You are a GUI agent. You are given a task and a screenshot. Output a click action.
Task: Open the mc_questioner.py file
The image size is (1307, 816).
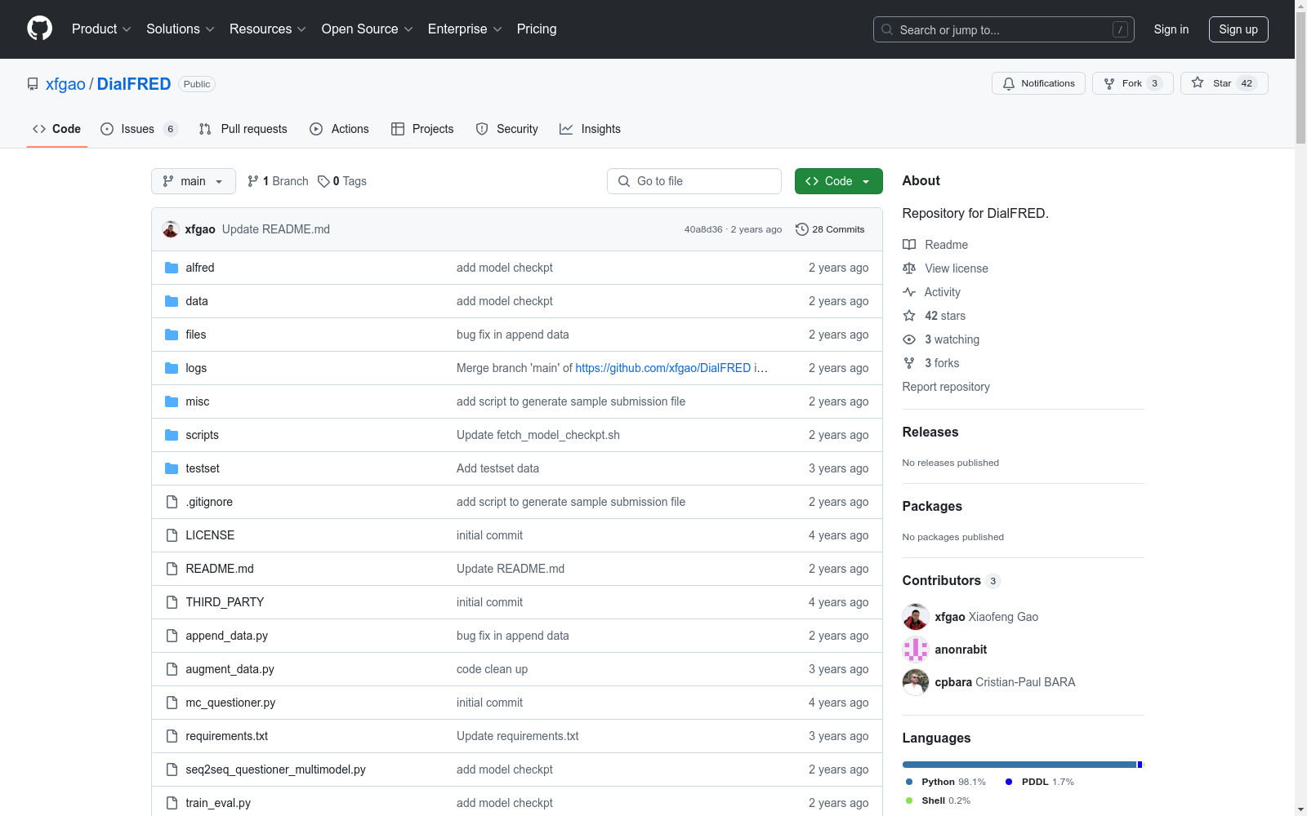[230, 703]
